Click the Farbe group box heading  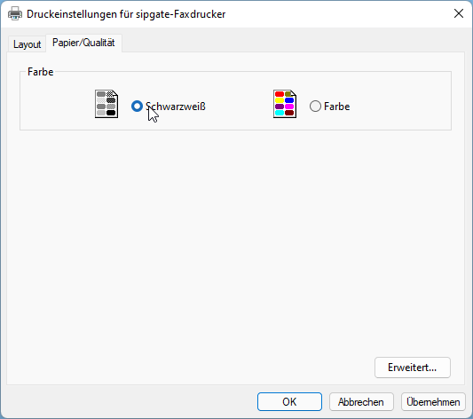pyautogui.click(x=41, y=72)
